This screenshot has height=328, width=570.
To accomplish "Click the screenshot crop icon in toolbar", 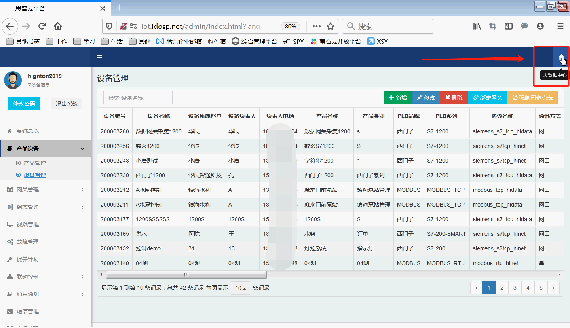I will click(x=493, y=27).
